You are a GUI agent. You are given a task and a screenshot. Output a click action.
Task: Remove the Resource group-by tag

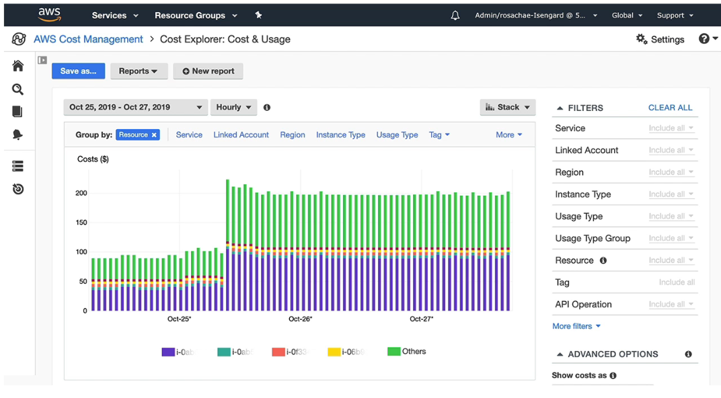tap(154, 134)
